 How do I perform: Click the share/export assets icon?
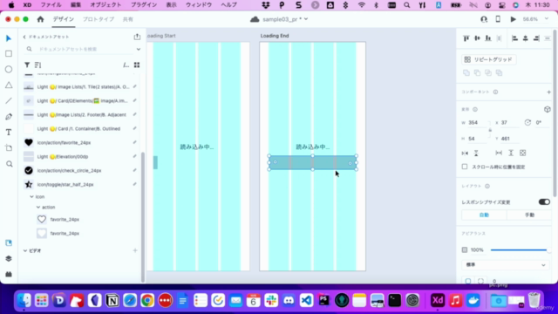point(137,37)
